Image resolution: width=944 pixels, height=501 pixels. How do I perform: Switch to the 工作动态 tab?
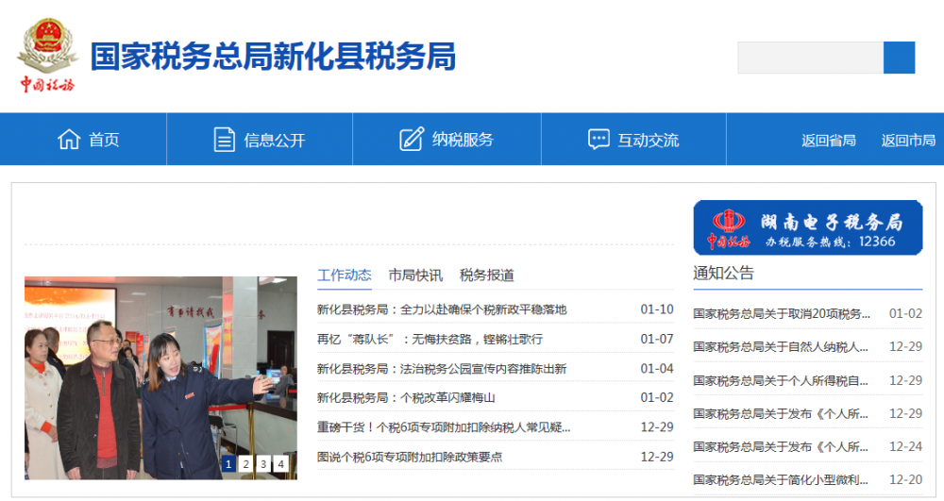(x=345, y=275)
